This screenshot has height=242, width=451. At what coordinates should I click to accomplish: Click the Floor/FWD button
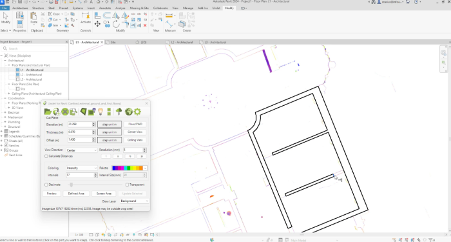coord(135,124)
